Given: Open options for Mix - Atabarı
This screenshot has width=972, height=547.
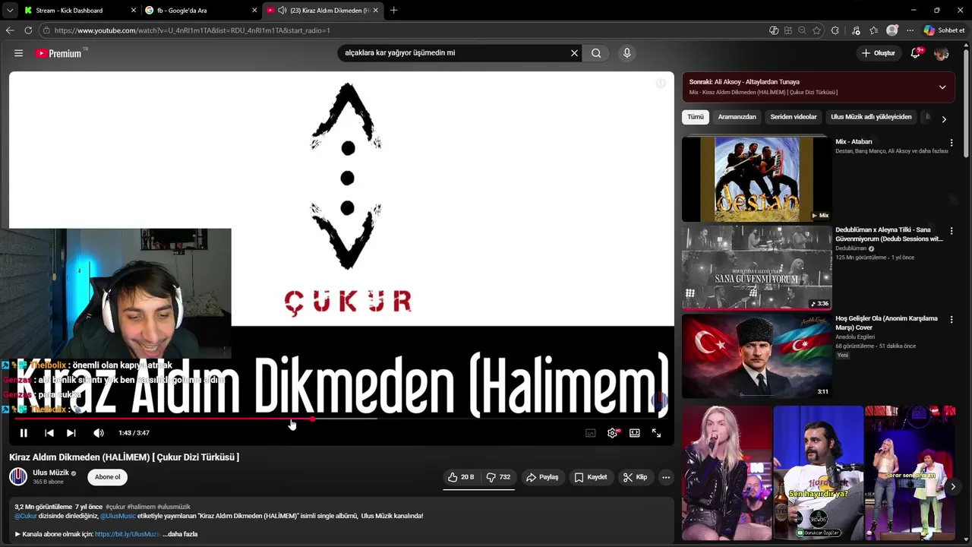Looking at the screenshot, I should 951,143.
